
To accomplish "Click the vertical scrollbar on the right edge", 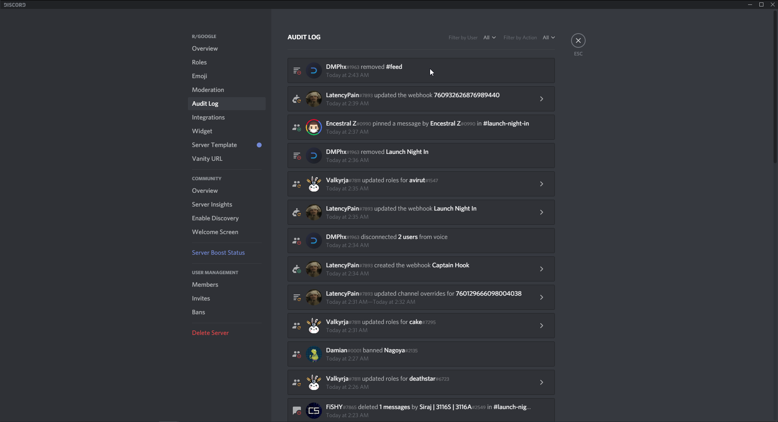I will tap(775, 87).
